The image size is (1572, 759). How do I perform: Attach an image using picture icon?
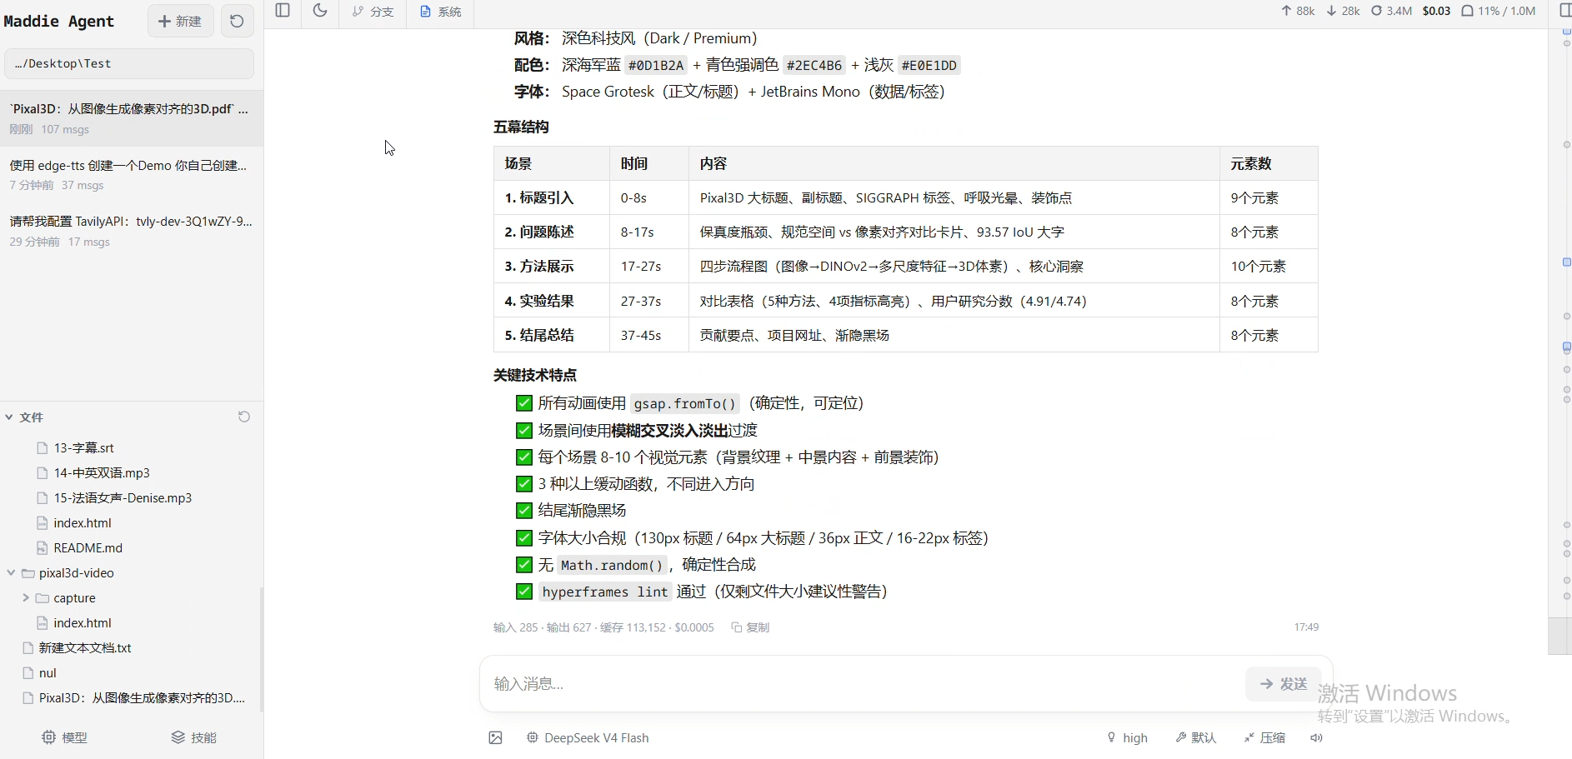(x=495, y=737)
